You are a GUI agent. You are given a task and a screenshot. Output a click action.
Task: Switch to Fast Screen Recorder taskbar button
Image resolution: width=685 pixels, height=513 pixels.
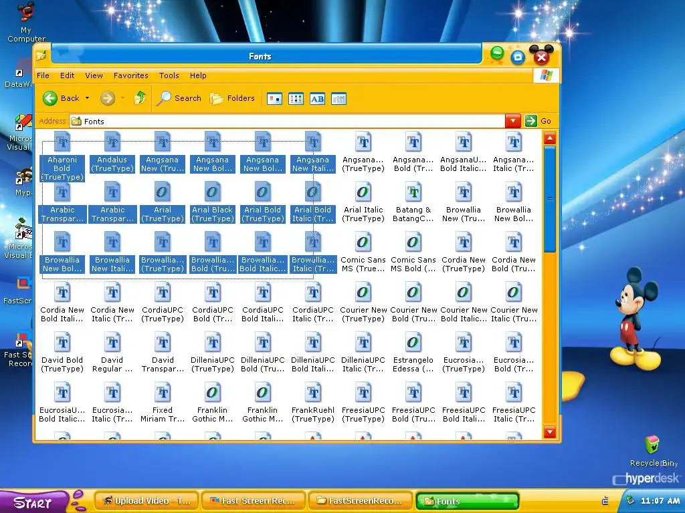[x=253, y=501]
